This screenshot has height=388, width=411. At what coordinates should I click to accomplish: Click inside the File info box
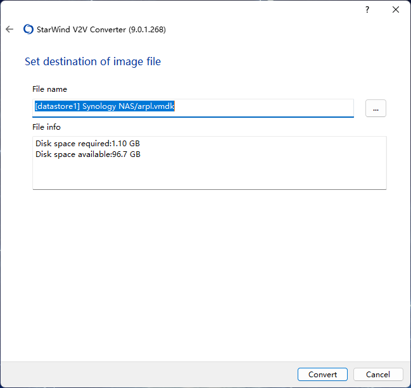(209, 173)
